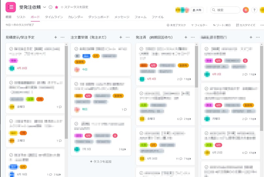Screen dimensions: 264x177
Task: Complete the task due 6月 4日
Action: point(141,49)
